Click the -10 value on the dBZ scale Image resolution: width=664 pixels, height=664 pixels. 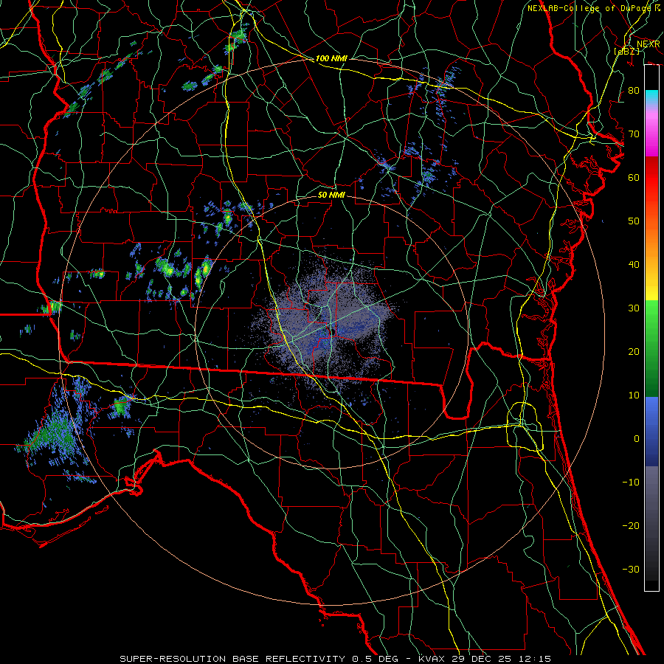631,482
